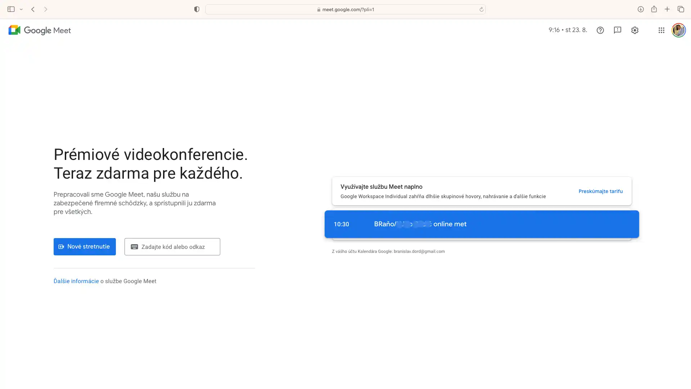The image size is (691, 389).
Task: Click the Preskúmajte tarifu link
Action: tap(600, 191)
